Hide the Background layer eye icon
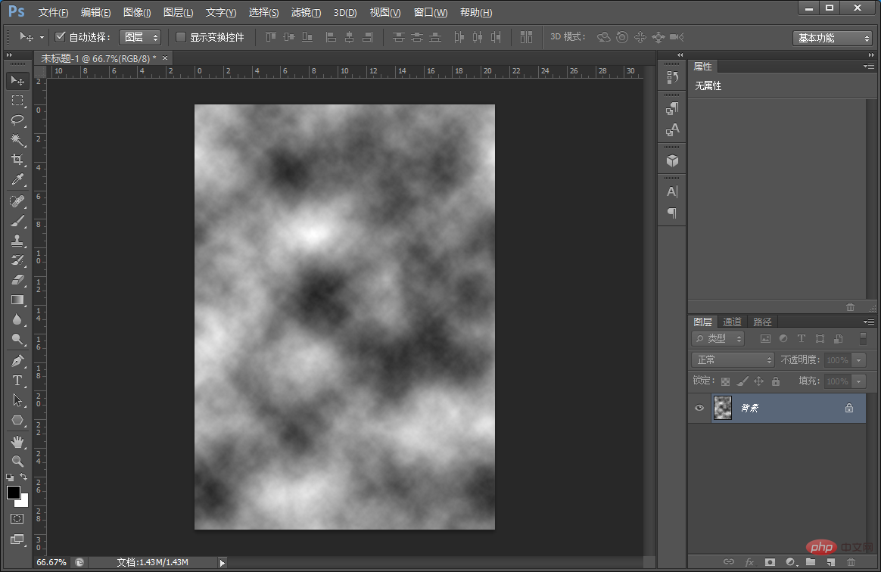The image size is (881, 572). (699, 408)
